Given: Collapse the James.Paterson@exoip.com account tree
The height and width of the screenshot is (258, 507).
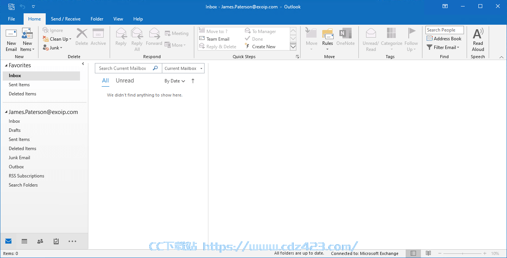Looking at the screenshot, I should [6, 112].
